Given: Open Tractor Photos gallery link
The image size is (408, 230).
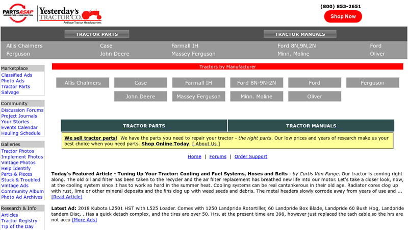Looking at the screenshot, I should pyautogui.click(x=18, y=151).
